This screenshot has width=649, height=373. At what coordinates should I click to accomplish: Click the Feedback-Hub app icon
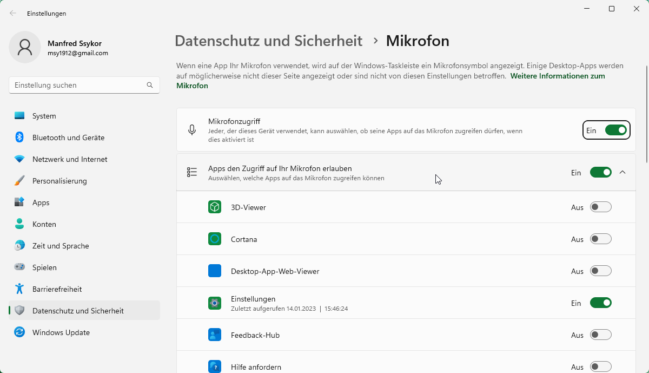(215, 335)
